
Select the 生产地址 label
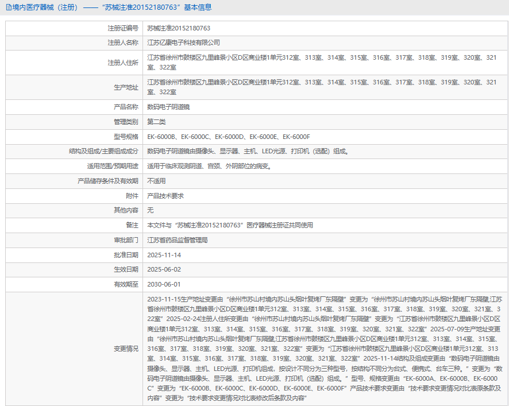click(x=126, y=87)
